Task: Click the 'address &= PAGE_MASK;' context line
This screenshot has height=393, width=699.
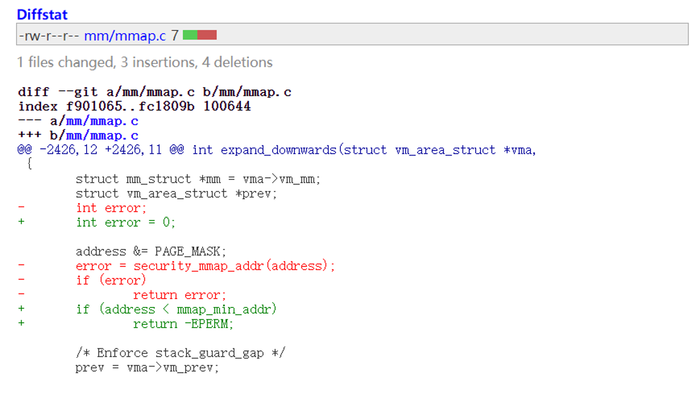Action: [x=151, y=252]
